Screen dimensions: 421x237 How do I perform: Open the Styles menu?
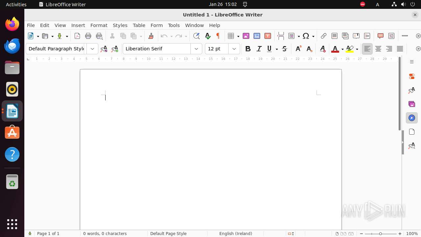(120, 25)
